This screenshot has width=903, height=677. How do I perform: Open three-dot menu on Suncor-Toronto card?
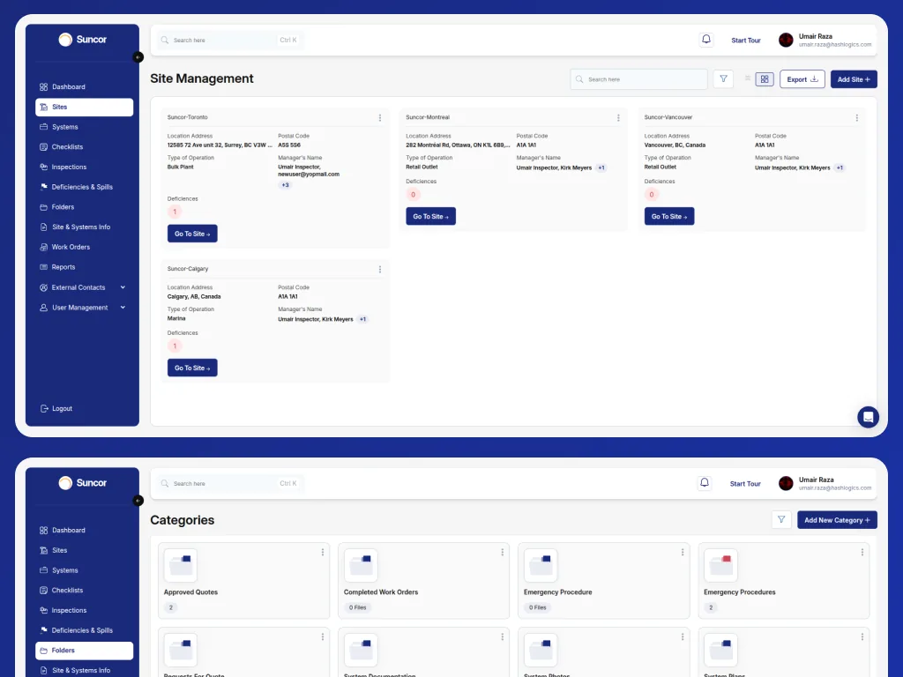coord(380,117)
